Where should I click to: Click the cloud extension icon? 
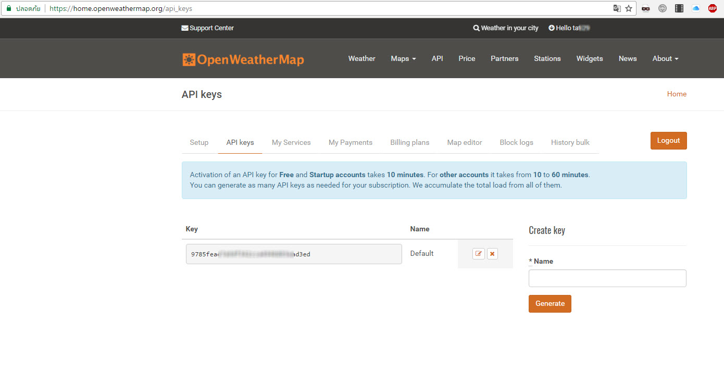[x=696, y=8]
